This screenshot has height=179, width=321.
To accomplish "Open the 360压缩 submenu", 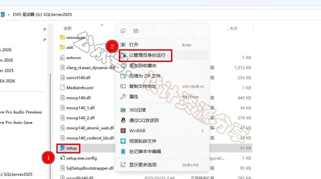I will (163, 110).
